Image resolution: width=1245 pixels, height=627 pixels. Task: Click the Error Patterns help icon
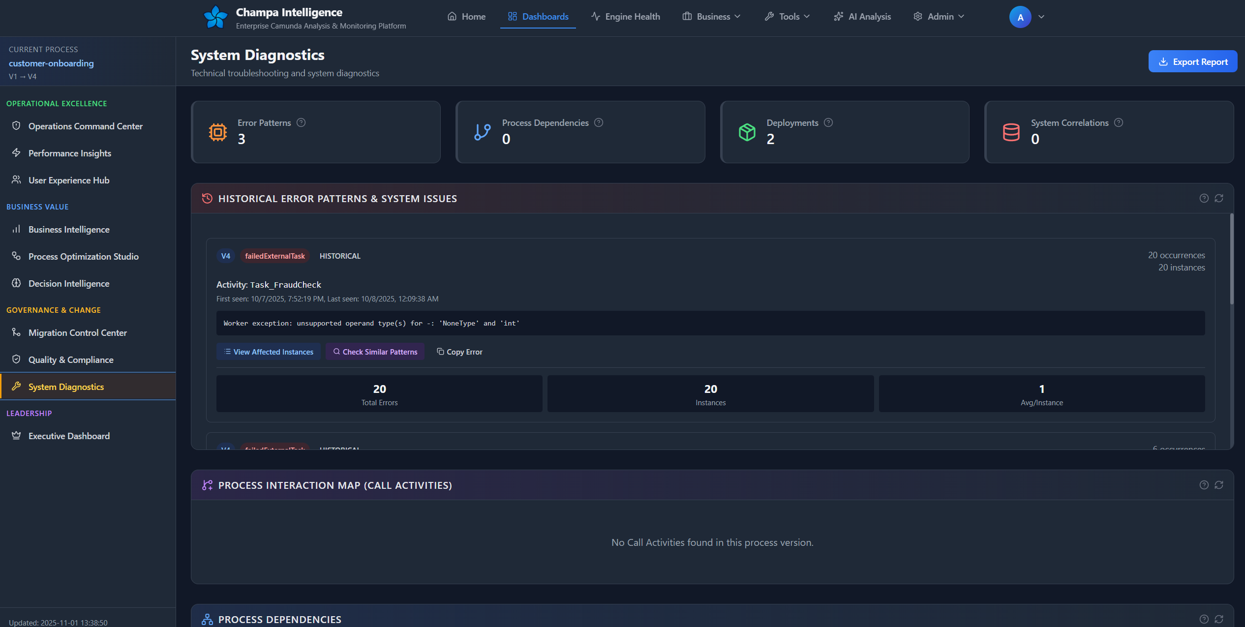pyautogui.click(x=301, y=122)
